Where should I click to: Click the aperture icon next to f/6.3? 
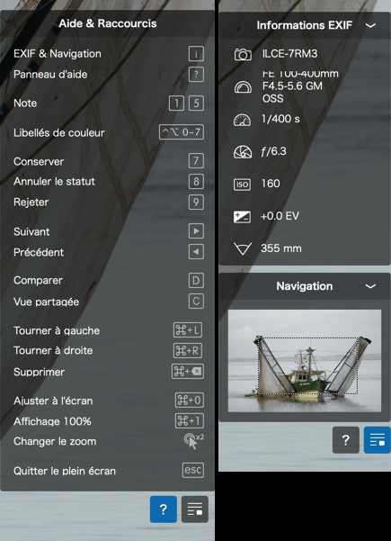pyautogui.click(x=243, y=152)
